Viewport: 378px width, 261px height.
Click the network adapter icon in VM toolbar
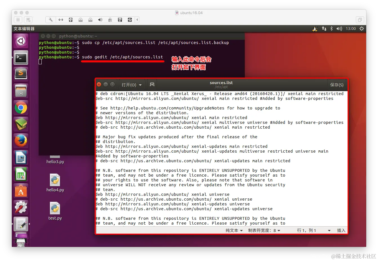(x=61, y=20)
